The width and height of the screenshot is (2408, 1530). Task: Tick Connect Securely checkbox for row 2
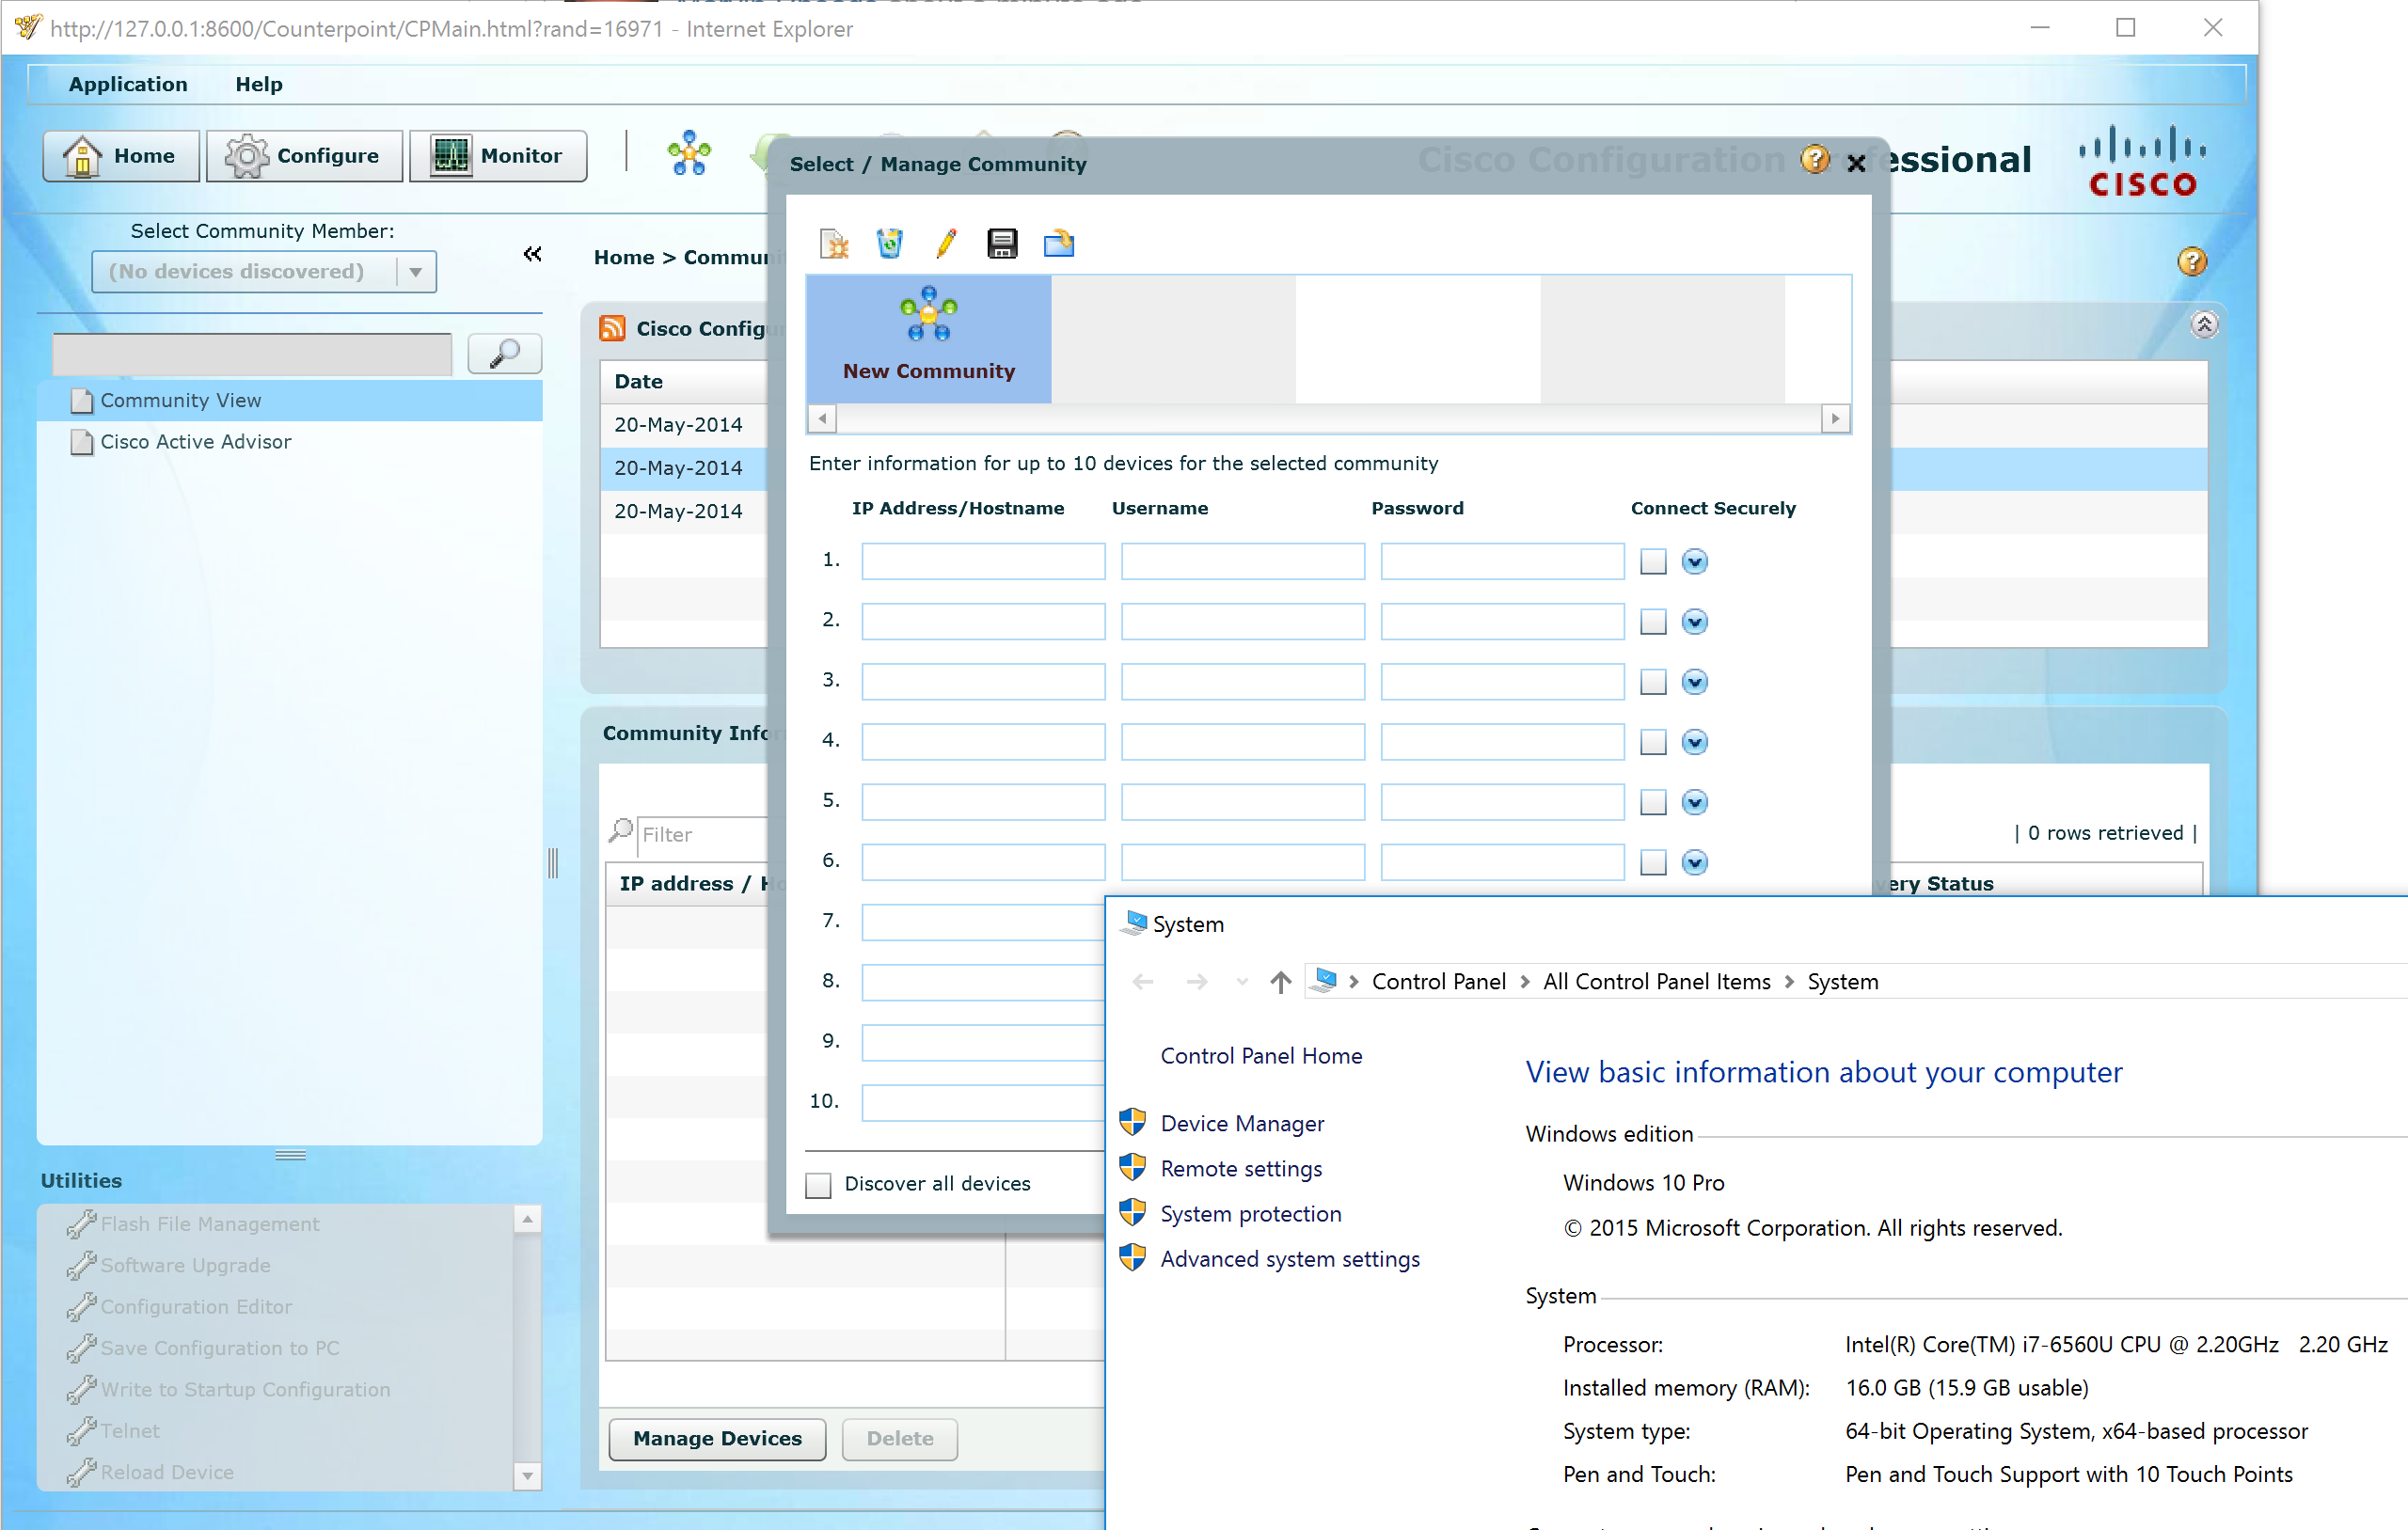point(1654,622)
